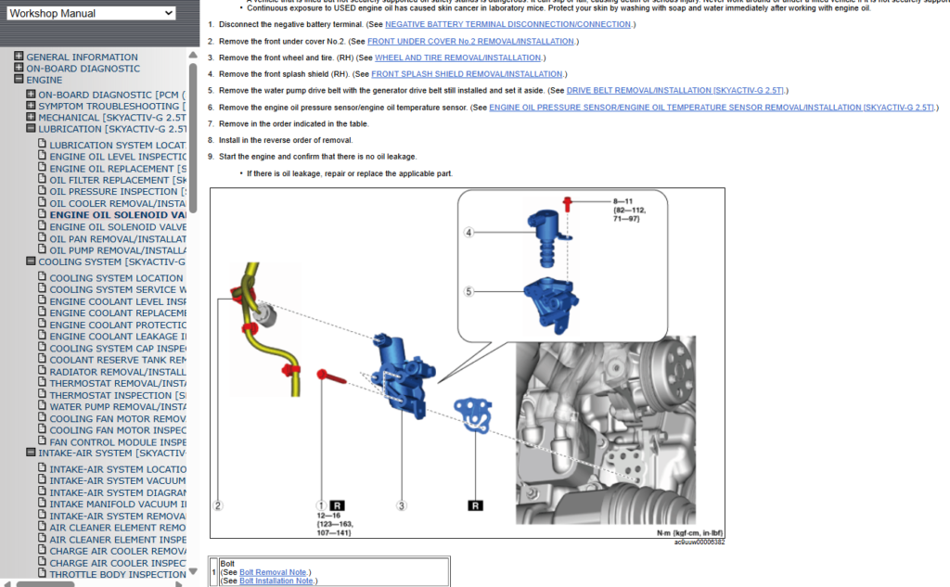This screenshot has width=950, height=587.
Task: Click the page icon beside COOLING SYSTEM SERVICE W
Action: click(42, 289)
